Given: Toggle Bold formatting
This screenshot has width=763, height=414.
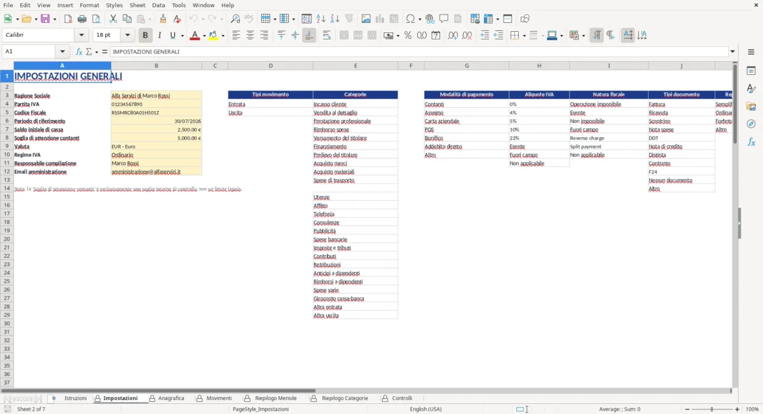Looking at the screenshot, I should (146, 36).
